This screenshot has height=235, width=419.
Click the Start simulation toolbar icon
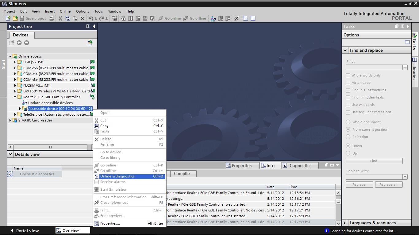(x=145, y=18)
